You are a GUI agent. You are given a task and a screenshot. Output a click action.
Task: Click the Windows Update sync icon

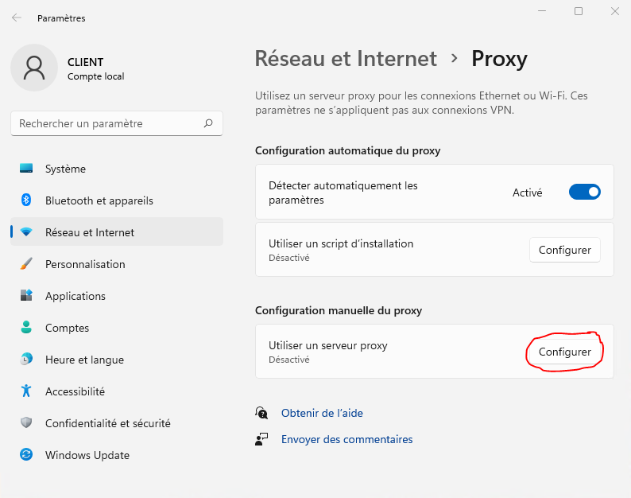click(26, 454)
